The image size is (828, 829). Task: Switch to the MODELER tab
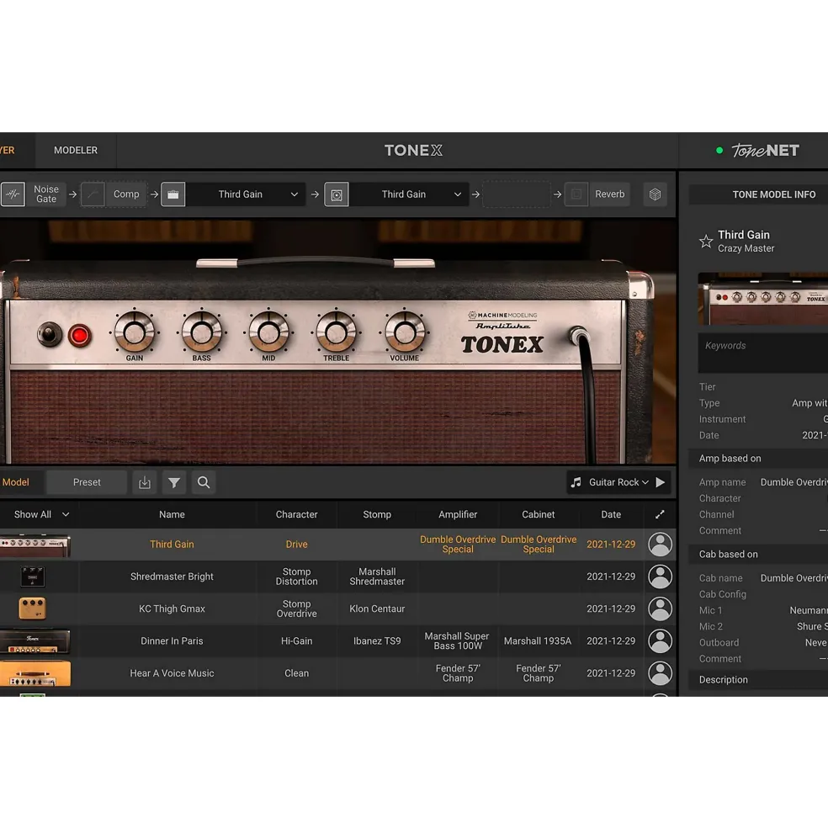click(x=76, y=150)
